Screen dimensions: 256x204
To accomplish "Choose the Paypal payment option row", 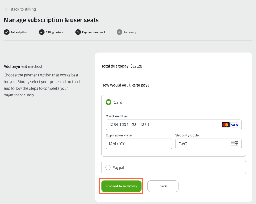I will click(x=173, y=167).
